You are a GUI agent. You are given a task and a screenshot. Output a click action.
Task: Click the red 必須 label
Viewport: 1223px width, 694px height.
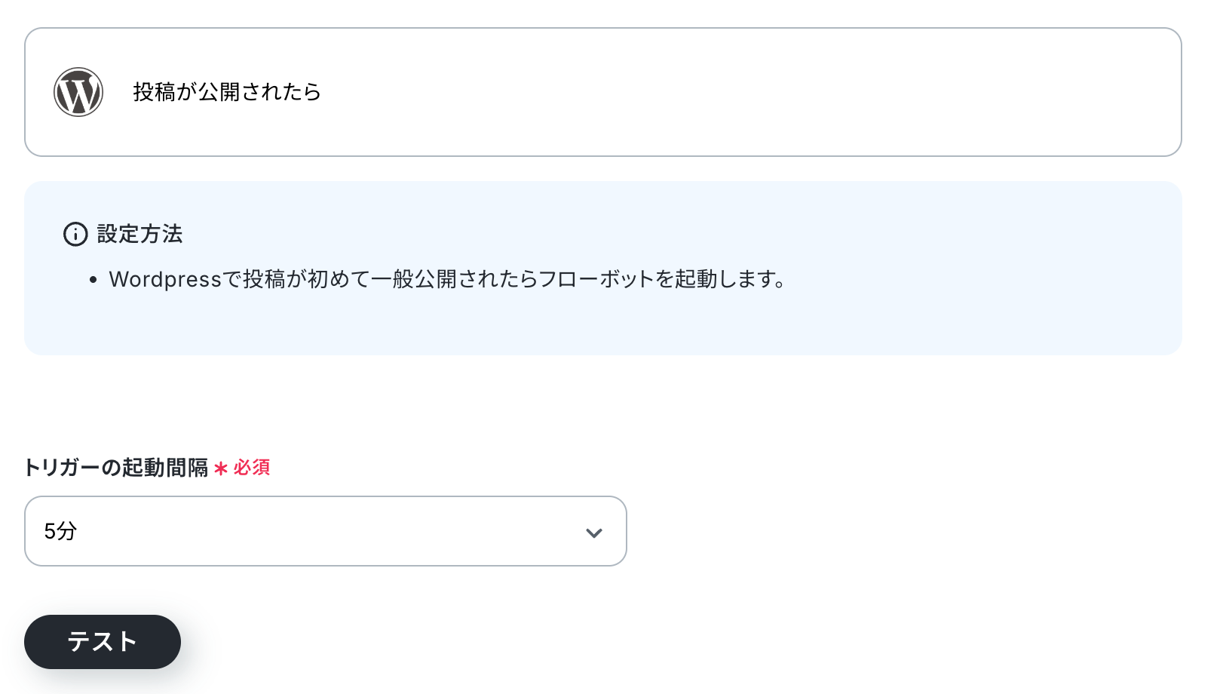252,468
